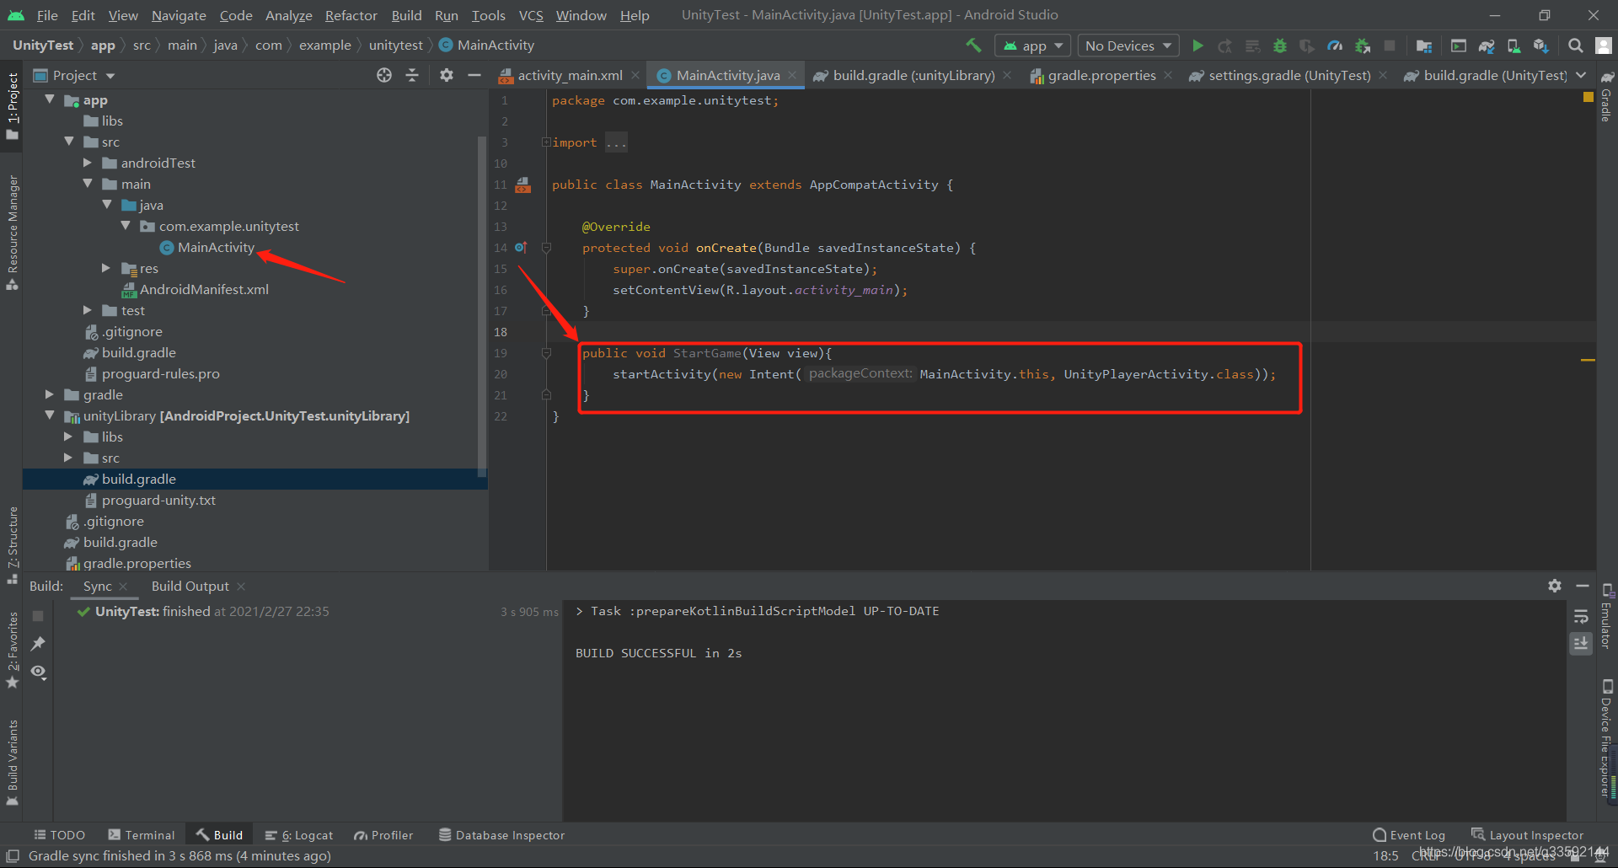The width and height of the screenshot is (1618, 868).
Task: Open the Layout Inspector
Action: [1528, 835]
